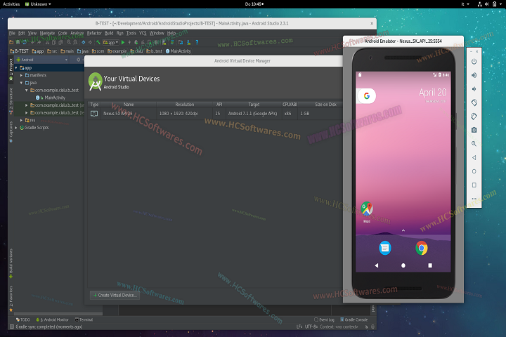
Task: Open the Structure side tab
Action: (x=11, y=101)
